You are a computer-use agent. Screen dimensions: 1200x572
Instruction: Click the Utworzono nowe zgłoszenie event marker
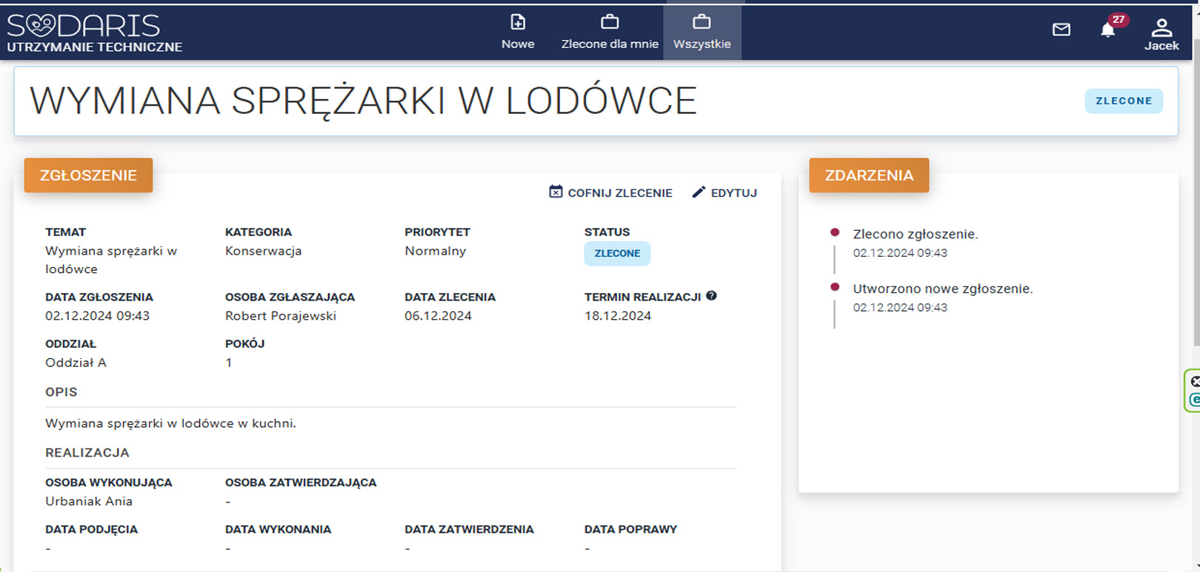(x=835, y=287)
